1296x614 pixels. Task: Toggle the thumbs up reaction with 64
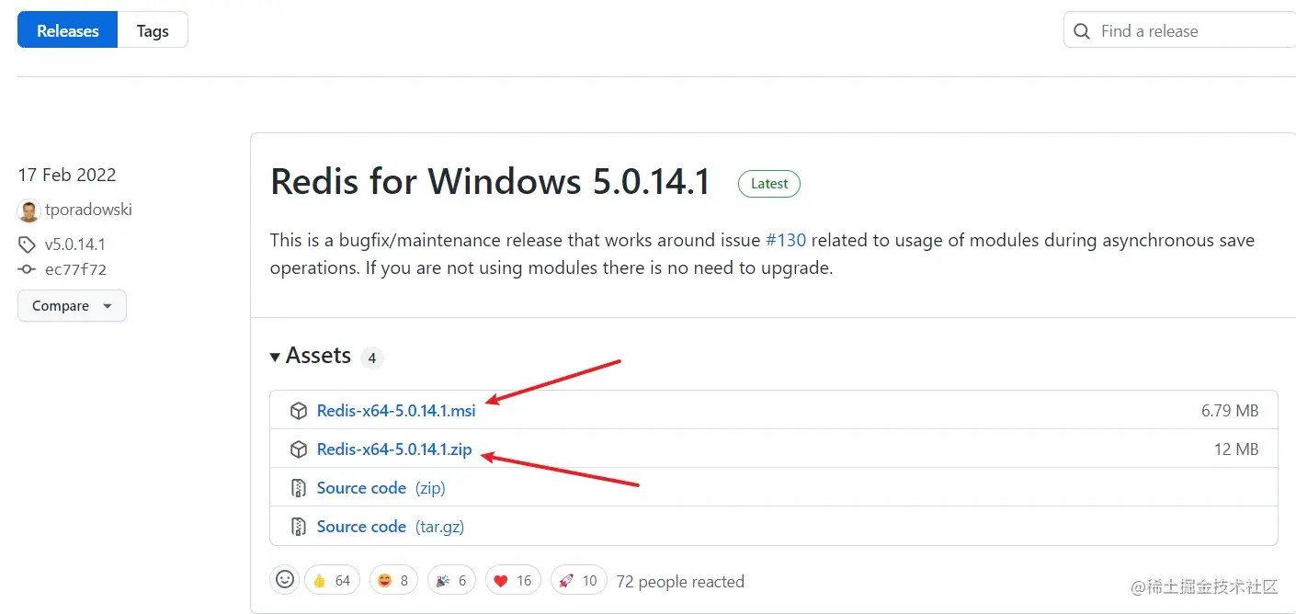pyautogui.click(x=333, y=580)
